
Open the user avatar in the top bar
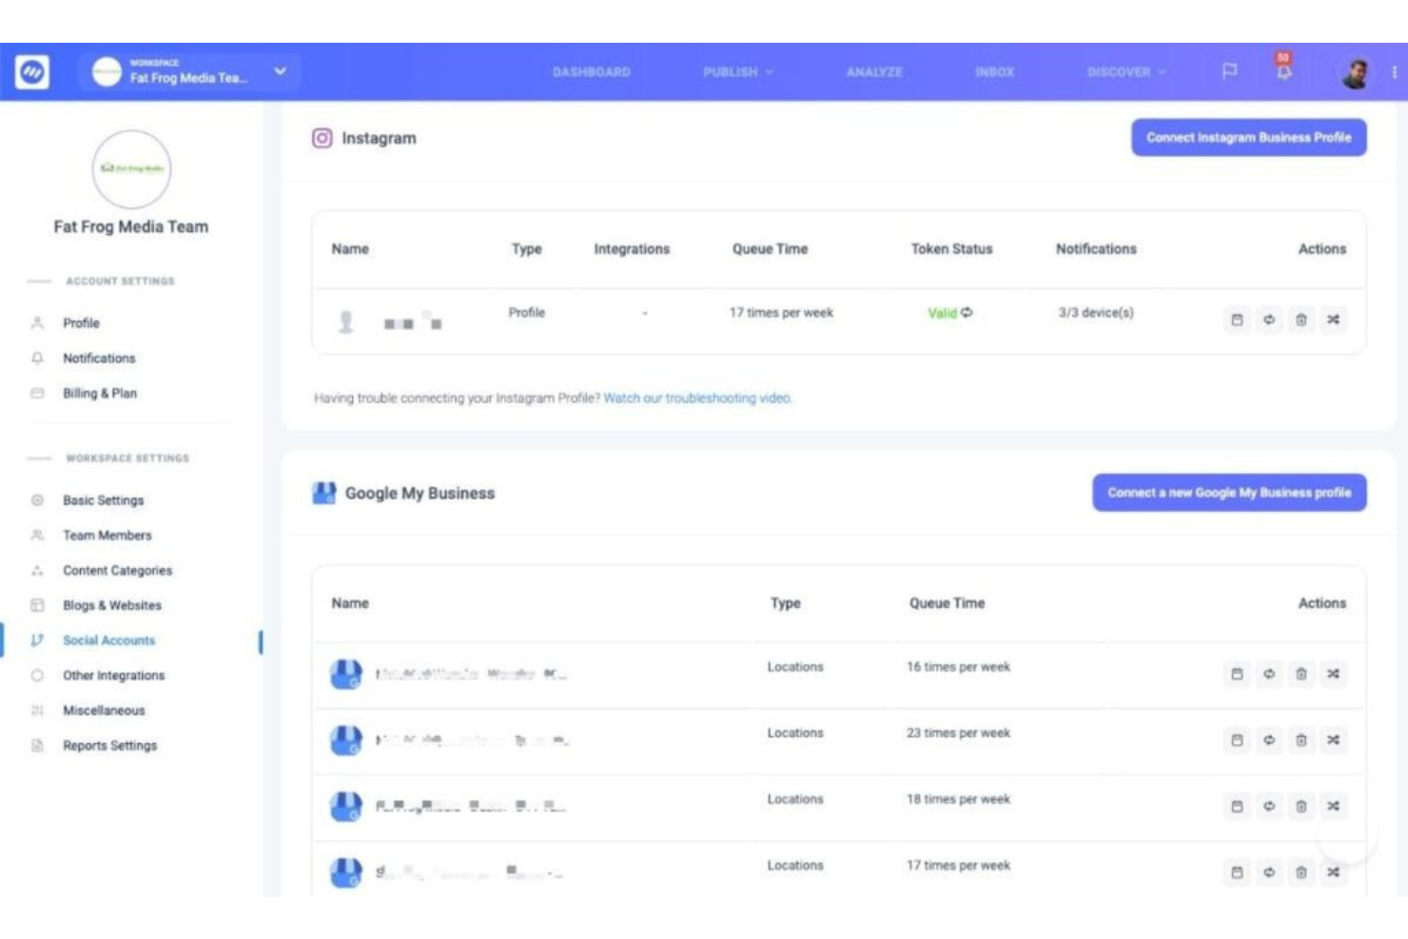click(1355, 72)
